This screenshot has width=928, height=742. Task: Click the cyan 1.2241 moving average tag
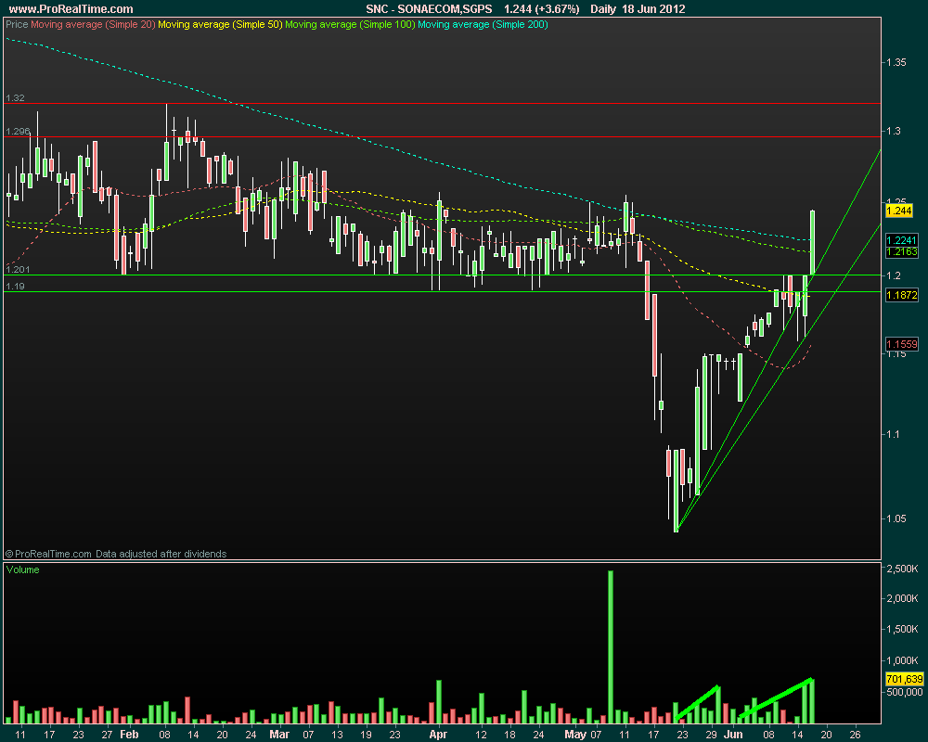[x=902, y=239]
